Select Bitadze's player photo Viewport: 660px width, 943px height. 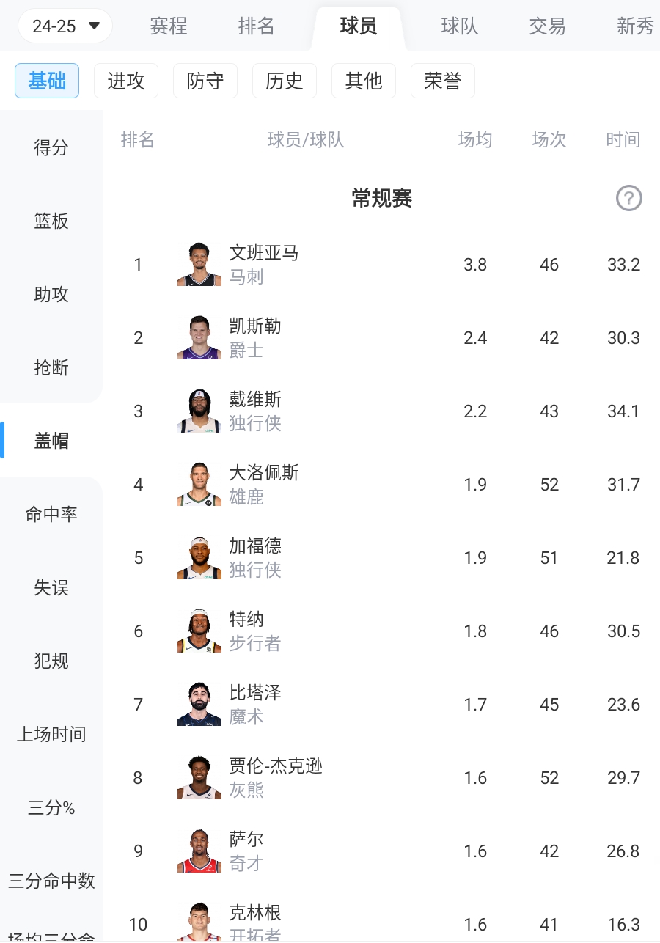(x=199, y=704)
